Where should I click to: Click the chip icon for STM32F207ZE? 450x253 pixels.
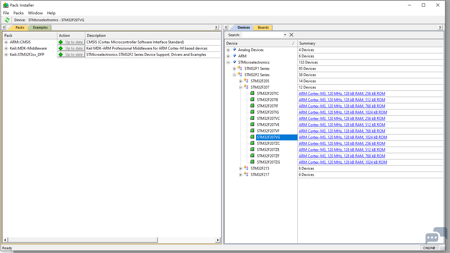[252, 149]
